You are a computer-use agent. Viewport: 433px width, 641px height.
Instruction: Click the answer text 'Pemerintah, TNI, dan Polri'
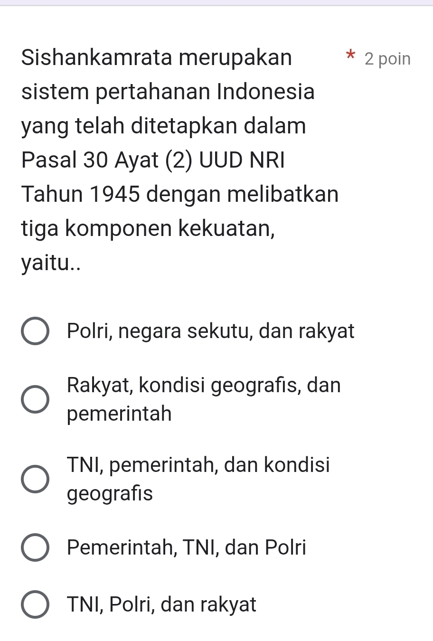pos(187,547)
